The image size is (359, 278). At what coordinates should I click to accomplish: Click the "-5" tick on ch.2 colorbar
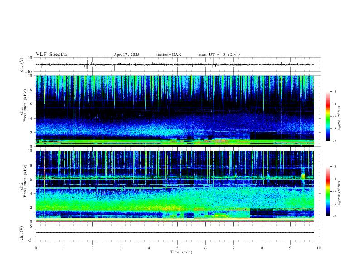coord(335,191)
